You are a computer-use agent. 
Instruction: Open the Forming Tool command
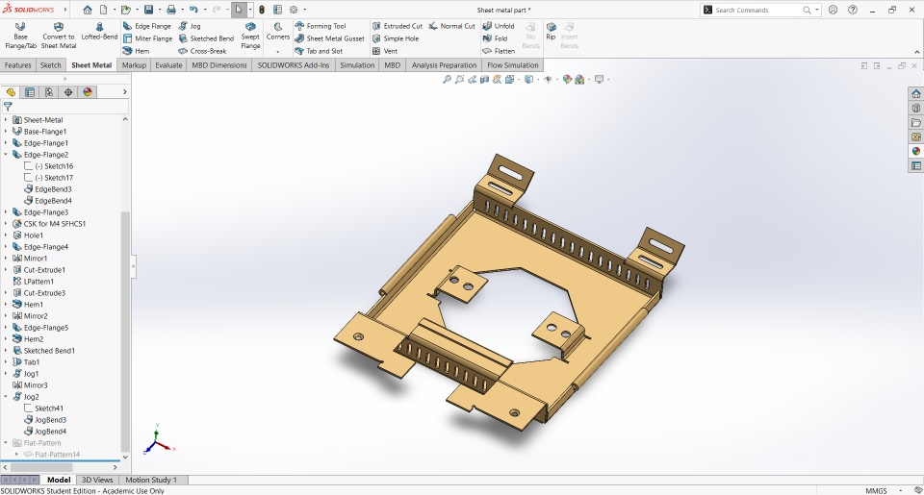pos(320,26)
